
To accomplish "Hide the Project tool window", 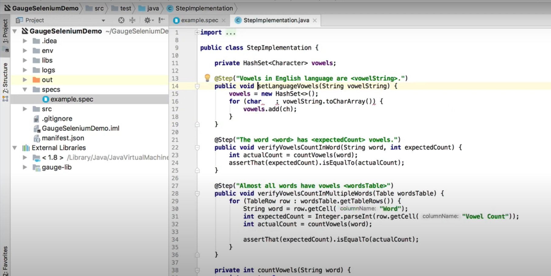I will click(x=162, y=20).
